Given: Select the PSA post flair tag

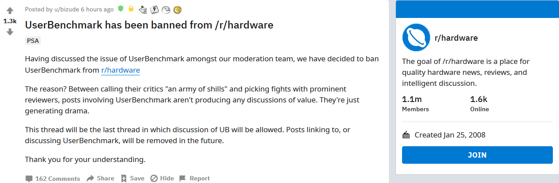Looking at the screenshot, I should (x=33, y=41).
